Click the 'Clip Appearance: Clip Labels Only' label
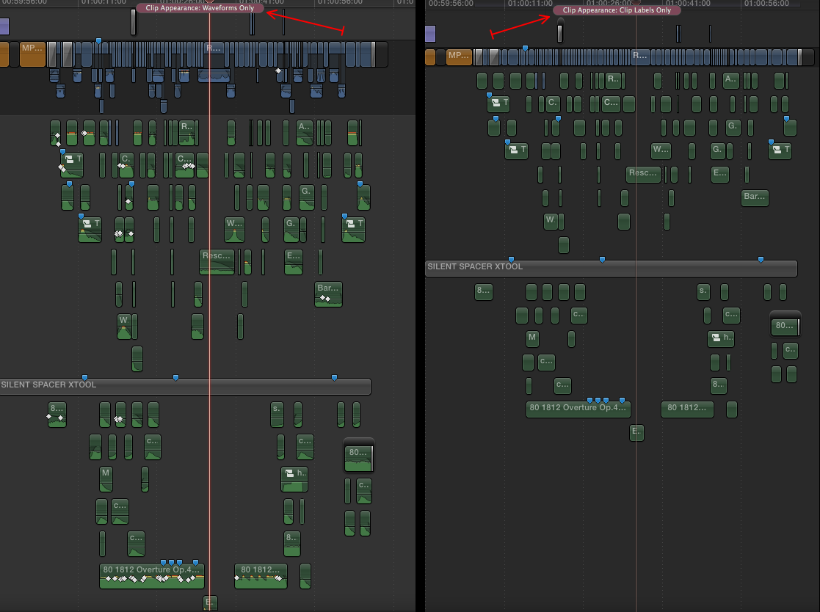The width and height of the screenshot is (820, 612). (x=617, y=10)
